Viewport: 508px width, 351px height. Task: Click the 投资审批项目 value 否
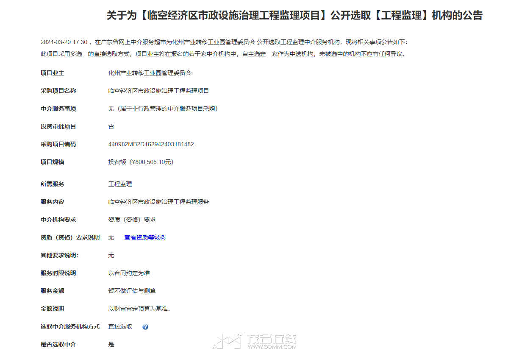(x=111, y=126)
